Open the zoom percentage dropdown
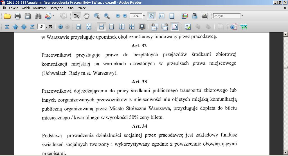Image resolution: width=288 pixels, height=156 pixels. click(x=144, y=16)
